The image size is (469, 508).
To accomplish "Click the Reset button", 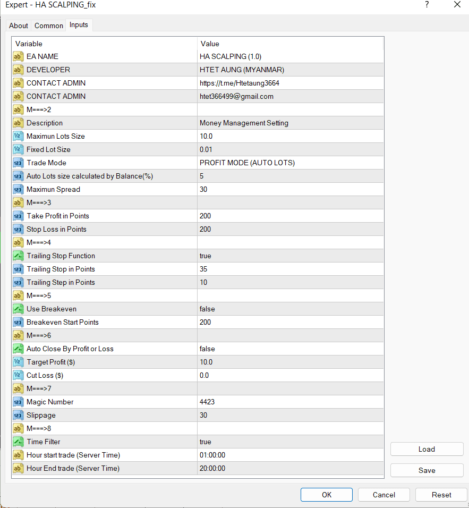I will (x=441, y=495).
